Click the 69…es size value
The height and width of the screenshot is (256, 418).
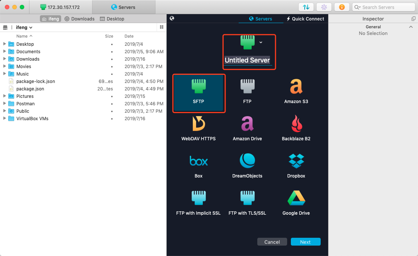(x=106, y=81)
